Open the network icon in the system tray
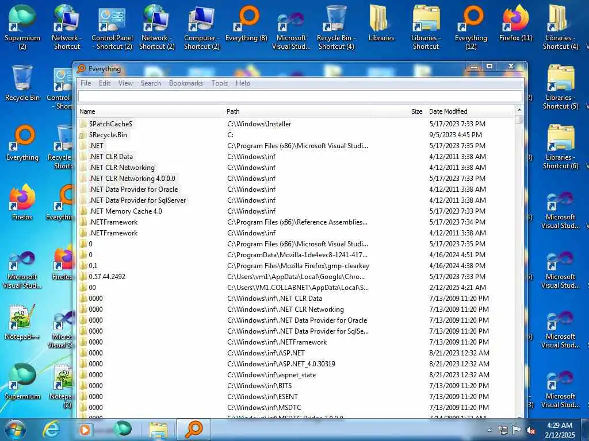The height and width of the screenshot is (441, 589). [503, 430]
